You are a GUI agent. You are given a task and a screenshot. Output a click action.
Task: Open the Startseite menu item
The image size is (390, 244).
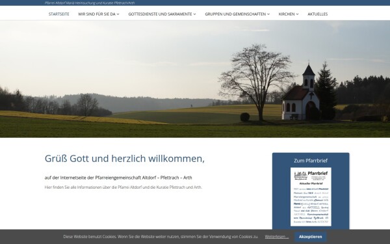[58, 14]
